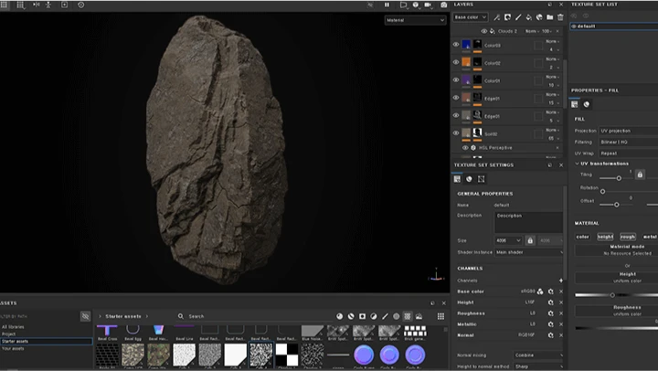
Task: Open the history clock icon in top toolbar
Action: click(x=81, y=5)
